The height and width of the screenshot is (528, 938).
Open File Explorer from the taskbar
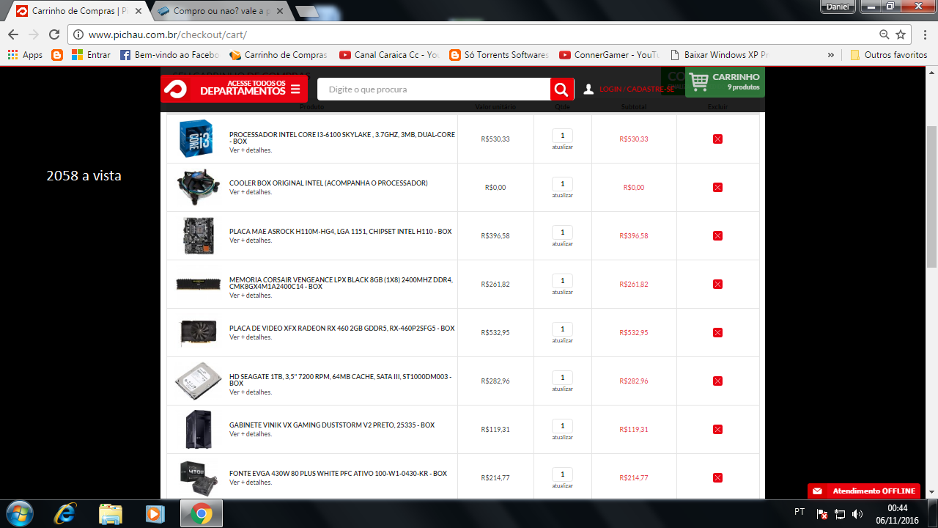point(110,513)
